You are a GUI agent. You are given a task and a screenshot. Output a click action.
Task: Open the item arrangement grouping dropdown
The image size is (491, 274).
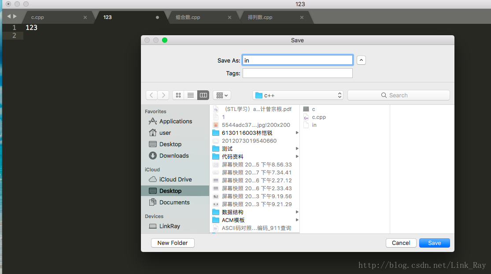(222, 95)
